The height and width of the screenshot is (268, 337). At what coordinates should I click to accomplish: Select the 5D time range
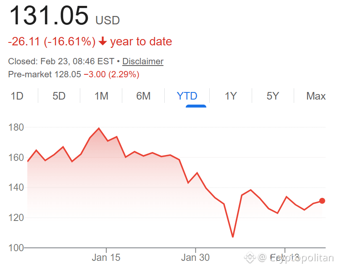pyautogui.click(x=59, y=96)
